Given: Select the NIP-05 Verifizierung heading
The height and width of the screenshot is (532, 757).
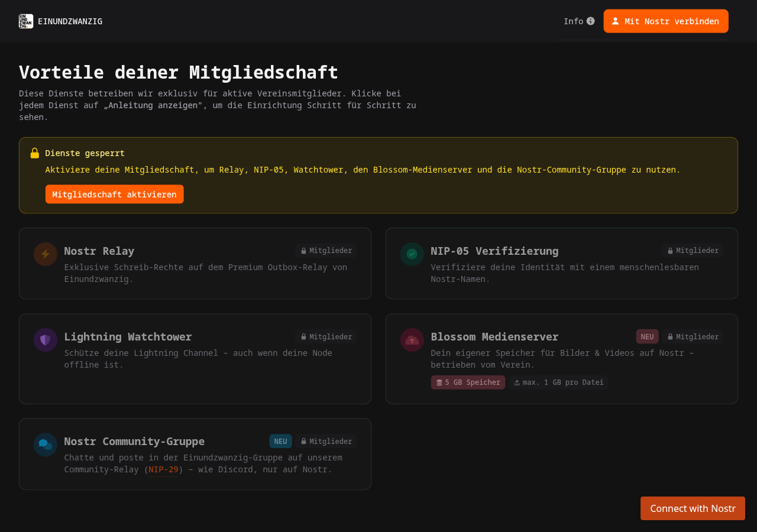Looking at the screenshot, I should (x=495, y=251).
